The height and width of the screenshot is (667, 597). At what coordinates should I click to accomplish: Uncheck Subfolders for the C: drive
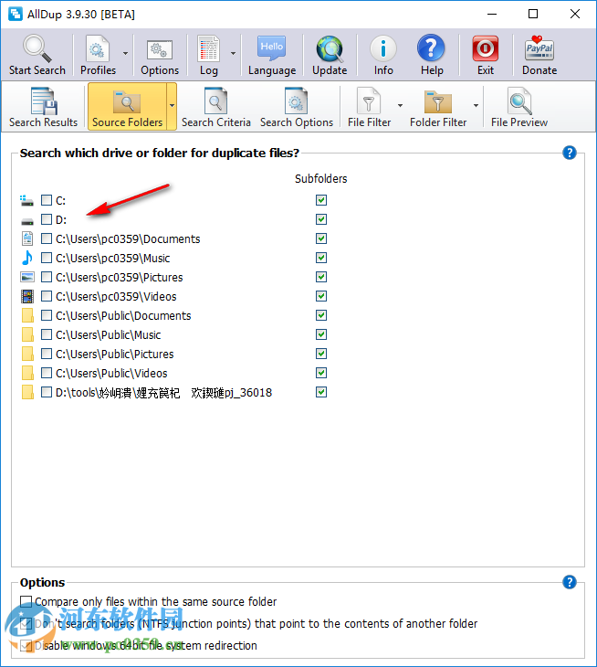click(x=321, y=200)
